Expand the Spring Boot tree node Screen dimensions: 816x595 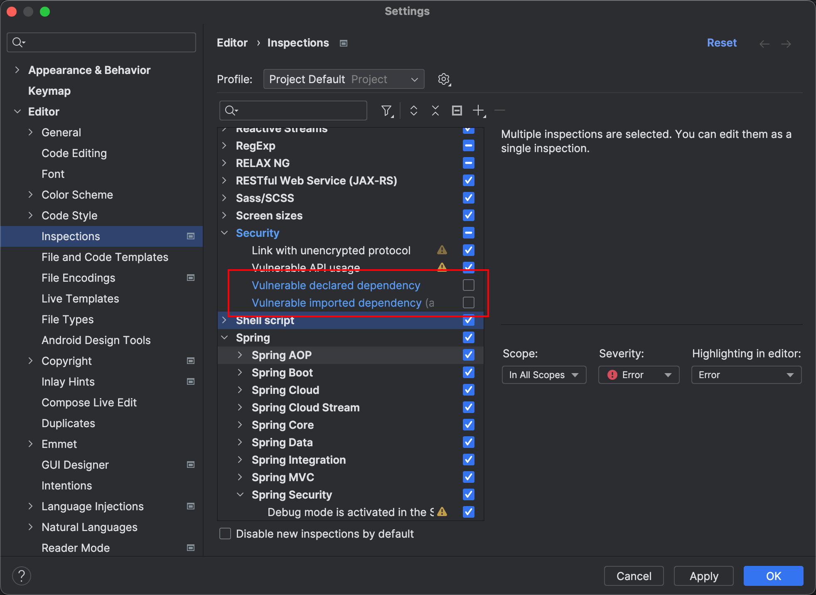click(x=240, y=372)
